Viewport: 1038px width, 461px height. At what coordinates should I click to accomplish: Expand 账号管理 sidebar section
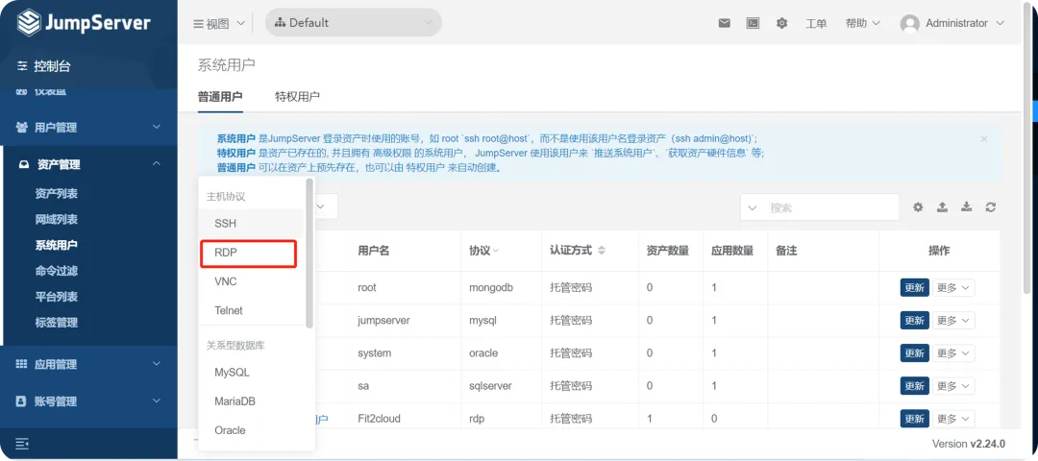pyautogui.click(x=88, y=400)
